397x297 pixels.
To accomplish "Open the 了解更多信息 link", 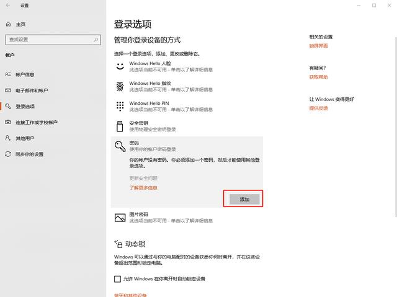I will 143,188.
